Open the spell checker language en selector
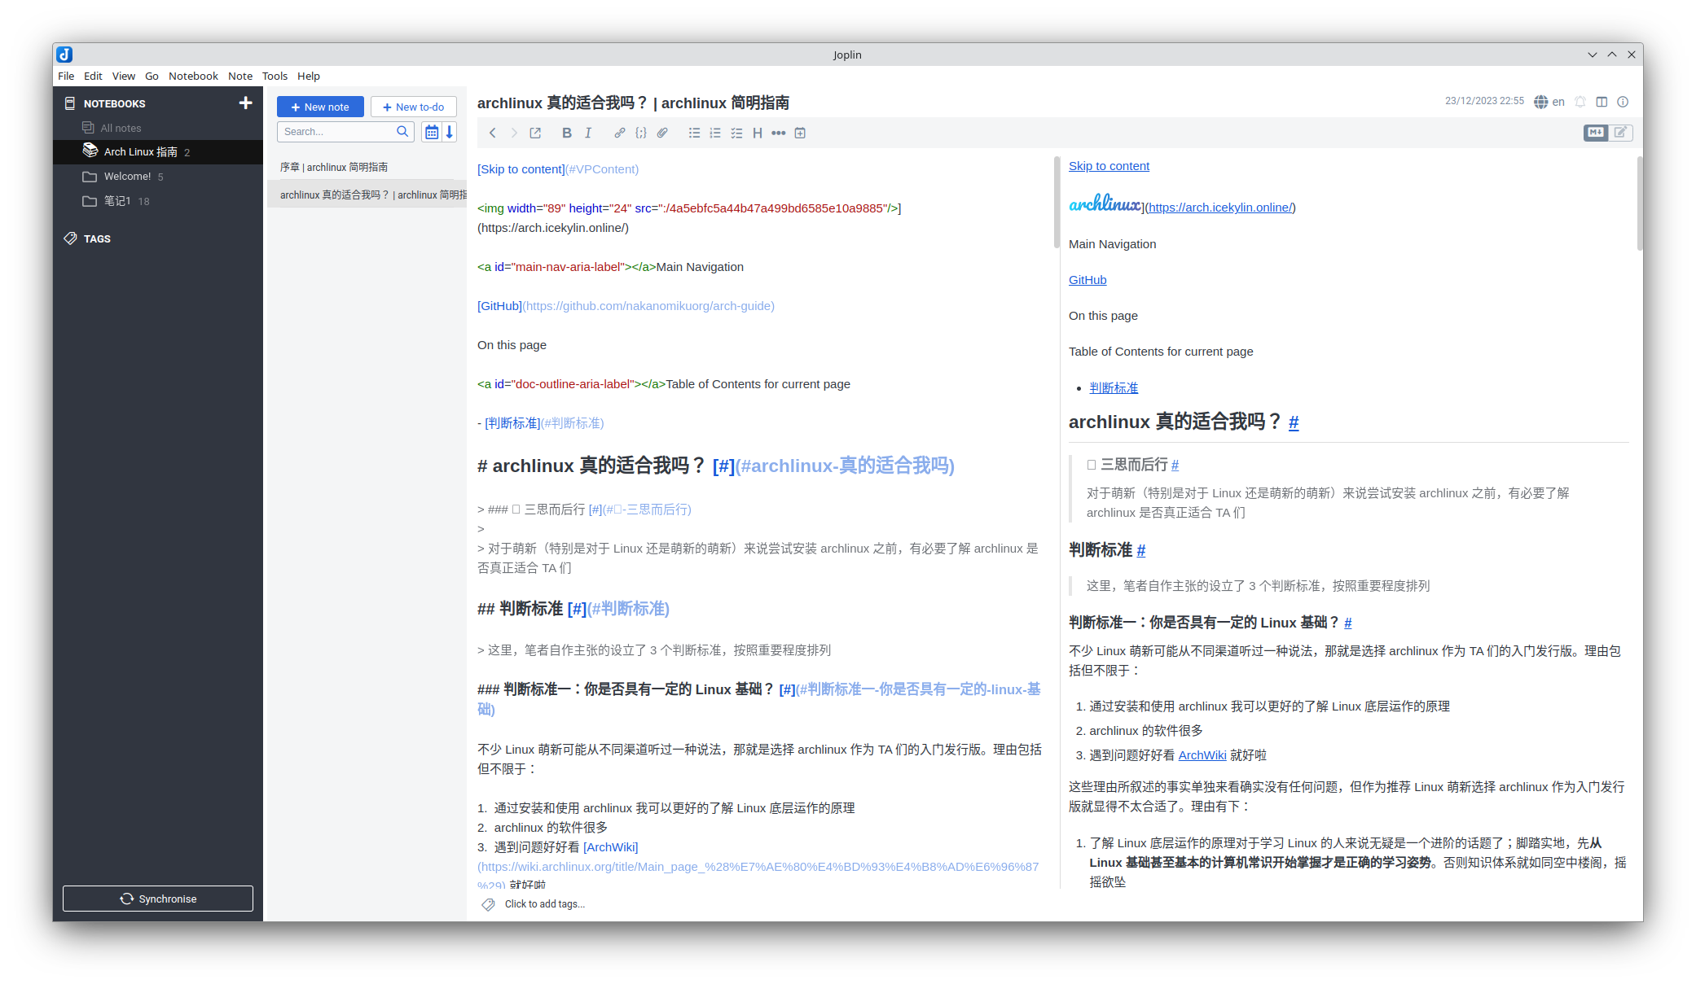Screen dimensions: 1696x984 [1549, 102]
